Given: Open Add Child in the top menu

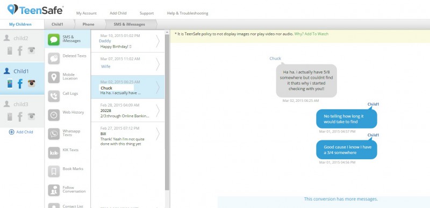Looking at the screenshot, I should point(118,13).
